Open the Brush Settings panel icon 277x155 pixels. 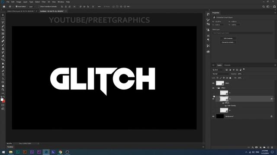click(208, 20)
